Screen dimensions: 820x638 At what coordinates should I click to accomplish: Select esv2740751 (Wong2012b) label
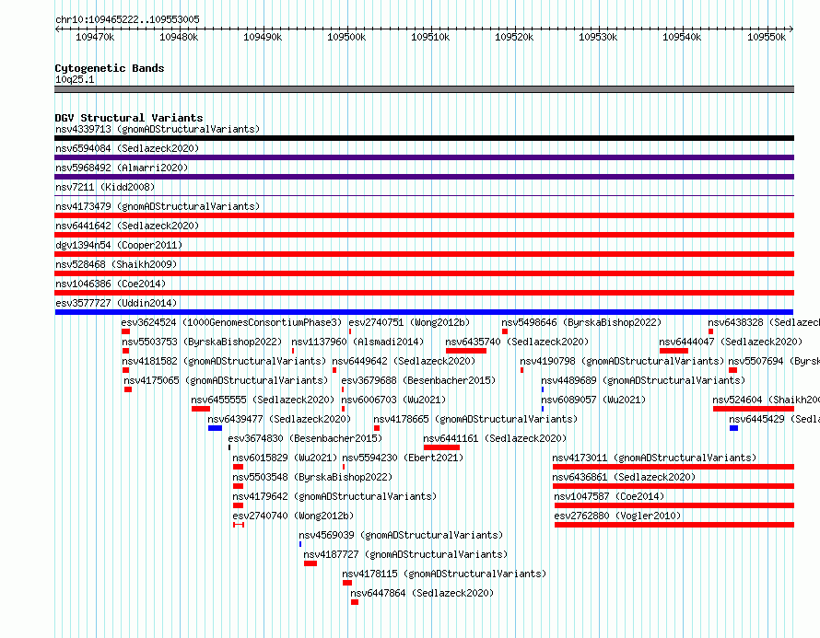pos(409,322)
